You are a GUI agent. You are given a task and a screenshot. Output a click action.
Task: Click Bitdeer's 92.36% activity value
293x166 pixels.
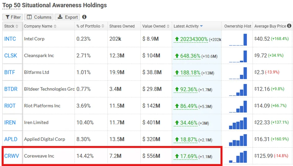(x=185, y=89)
